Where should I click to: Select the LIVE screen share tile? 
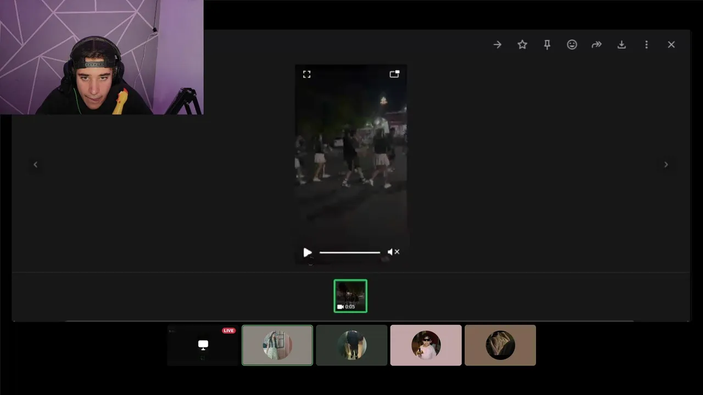[x=203, y=345]
